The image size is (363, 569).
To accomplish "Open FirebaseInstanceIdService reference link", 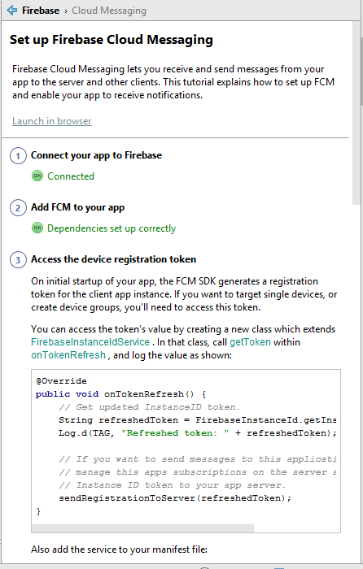I will pos(90,342).
